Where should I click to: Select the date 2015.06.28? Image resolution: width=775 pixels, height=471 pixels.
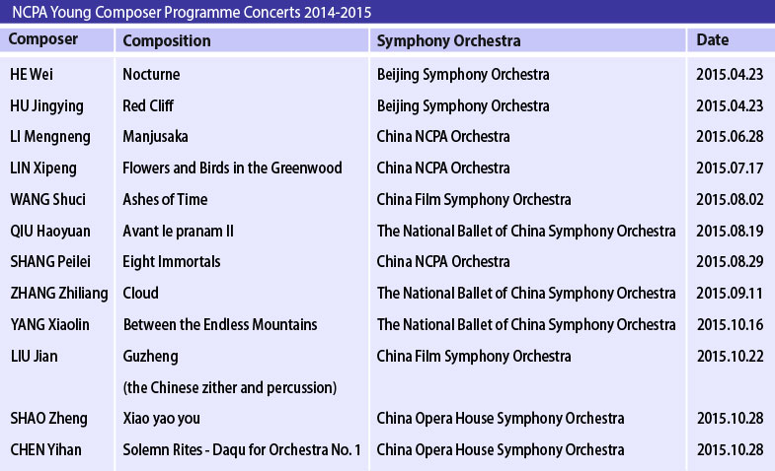[730, 137]
